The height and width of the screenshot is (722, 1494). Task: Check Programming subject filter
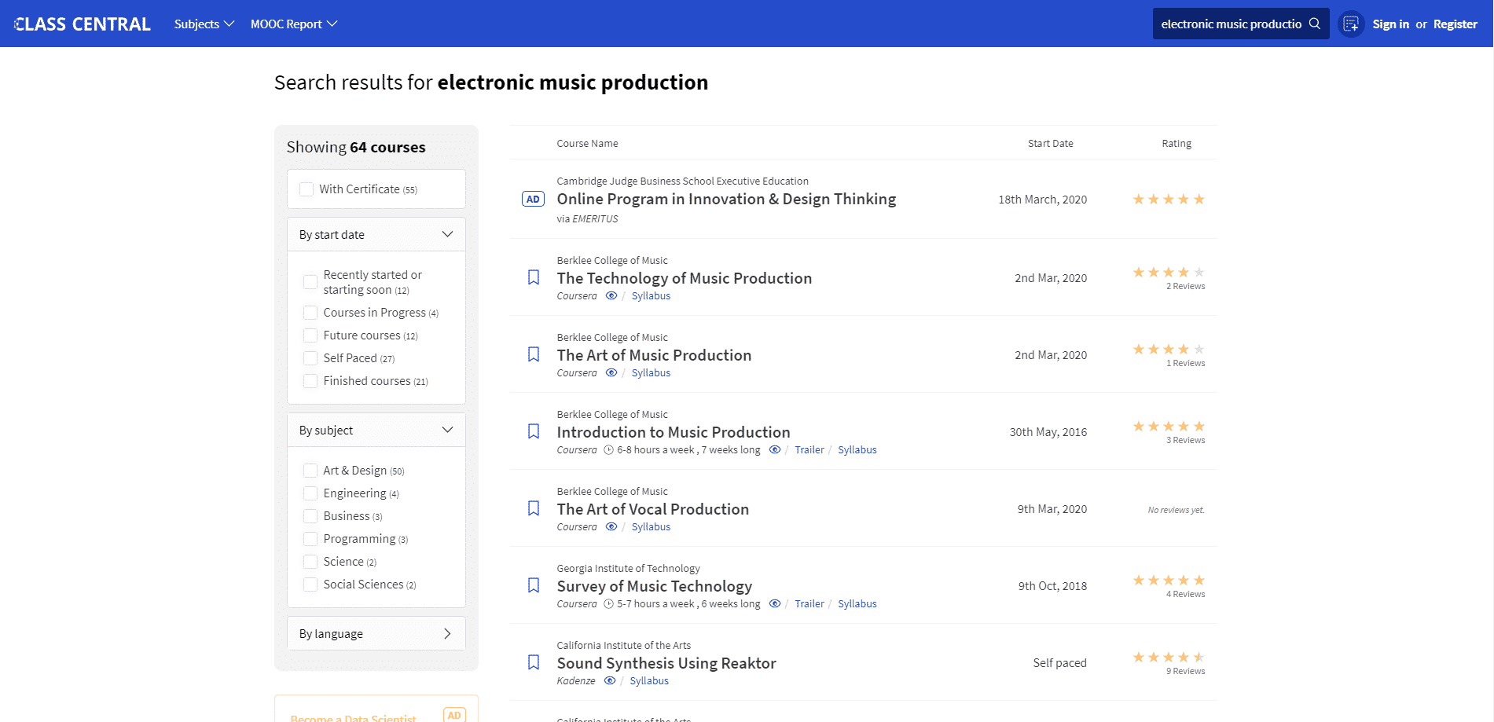click(310, 539)
